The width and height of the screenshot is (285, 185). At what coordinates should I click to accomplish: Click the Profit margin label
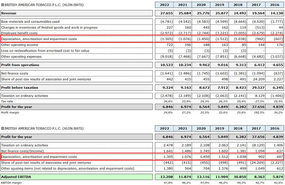click(10, 112)
